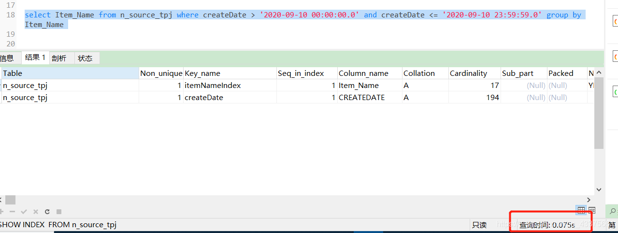
Task: Switch to grid view icon
Action: pos(581,210)
